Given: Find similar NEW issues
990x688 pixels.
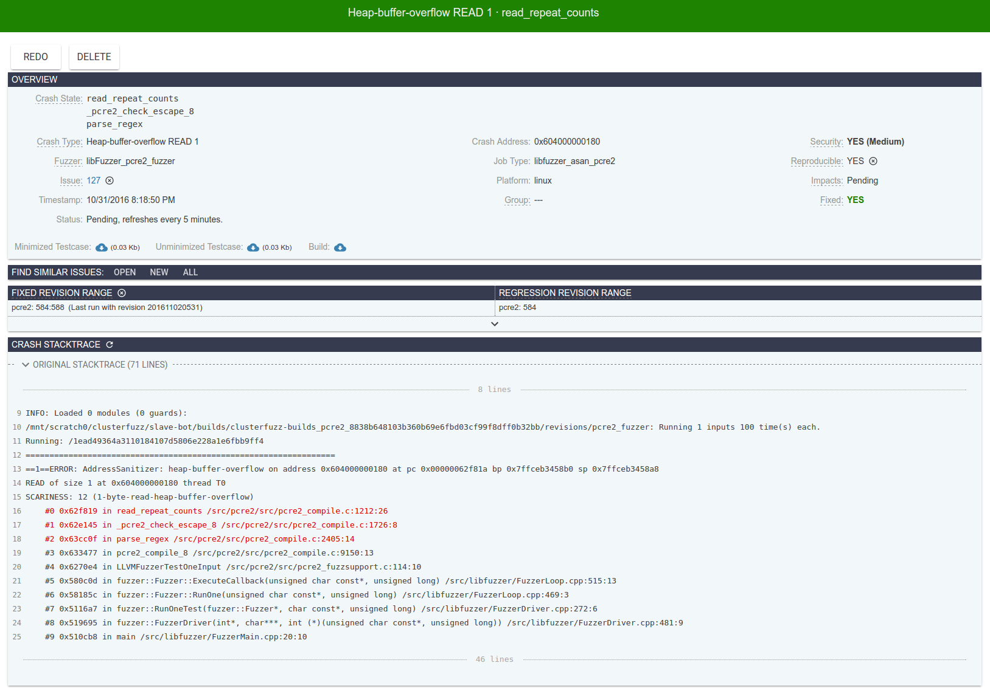Looking at the screenshot, I should point(159,272).
